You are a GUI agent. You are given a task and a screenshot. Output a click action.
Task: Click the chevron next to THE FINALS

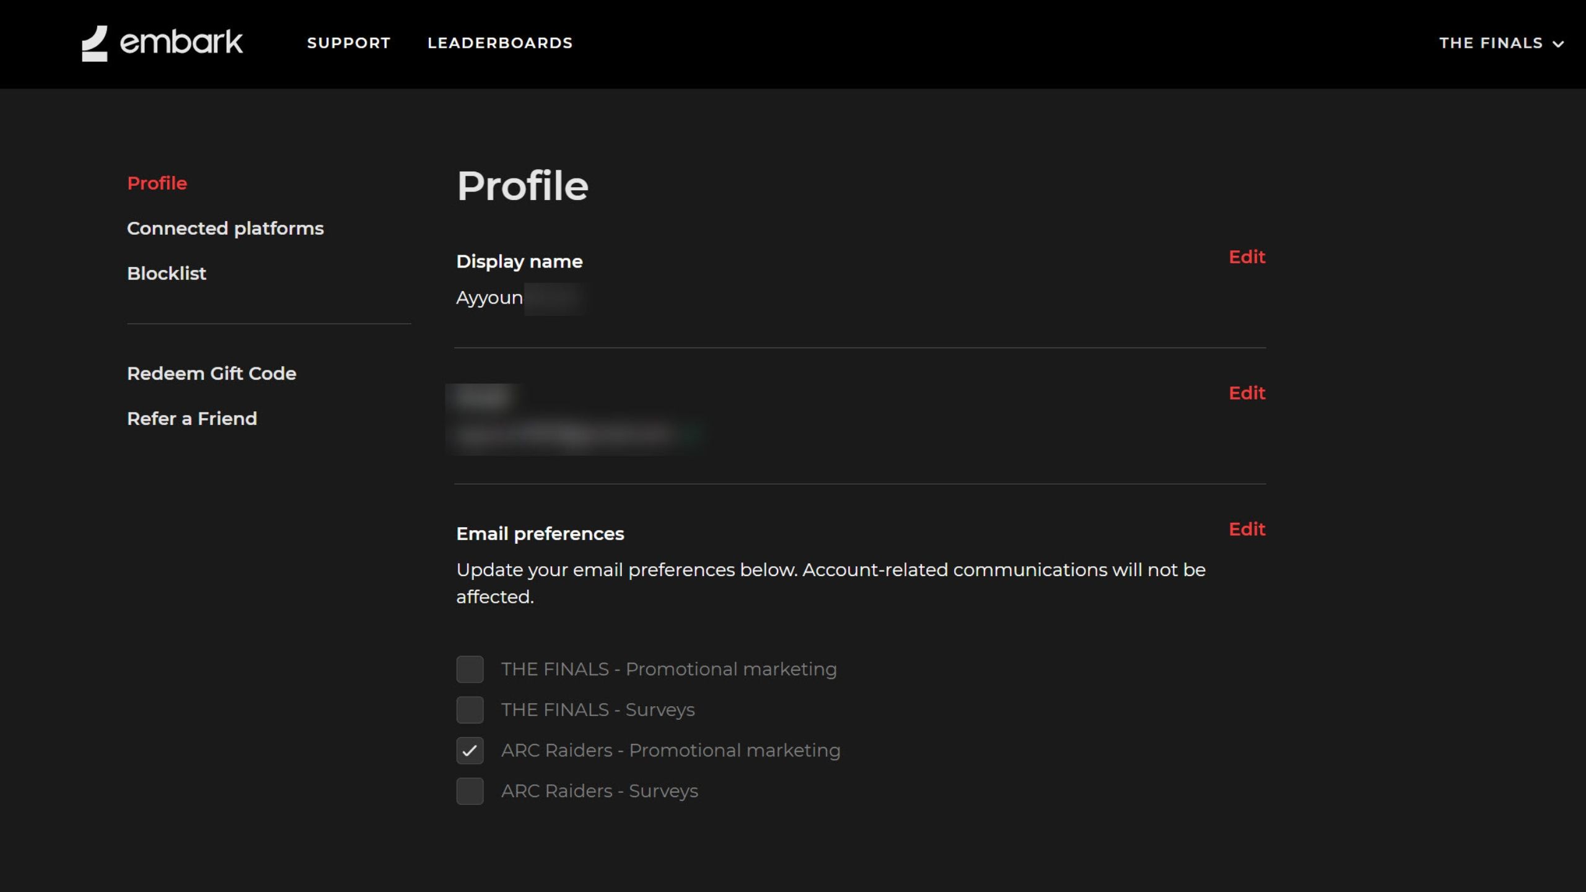(x=1558, y=44)
